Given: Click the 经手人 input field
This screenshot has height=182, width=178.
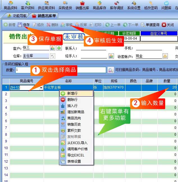Looking at the screenshot, I should [94, 56].
